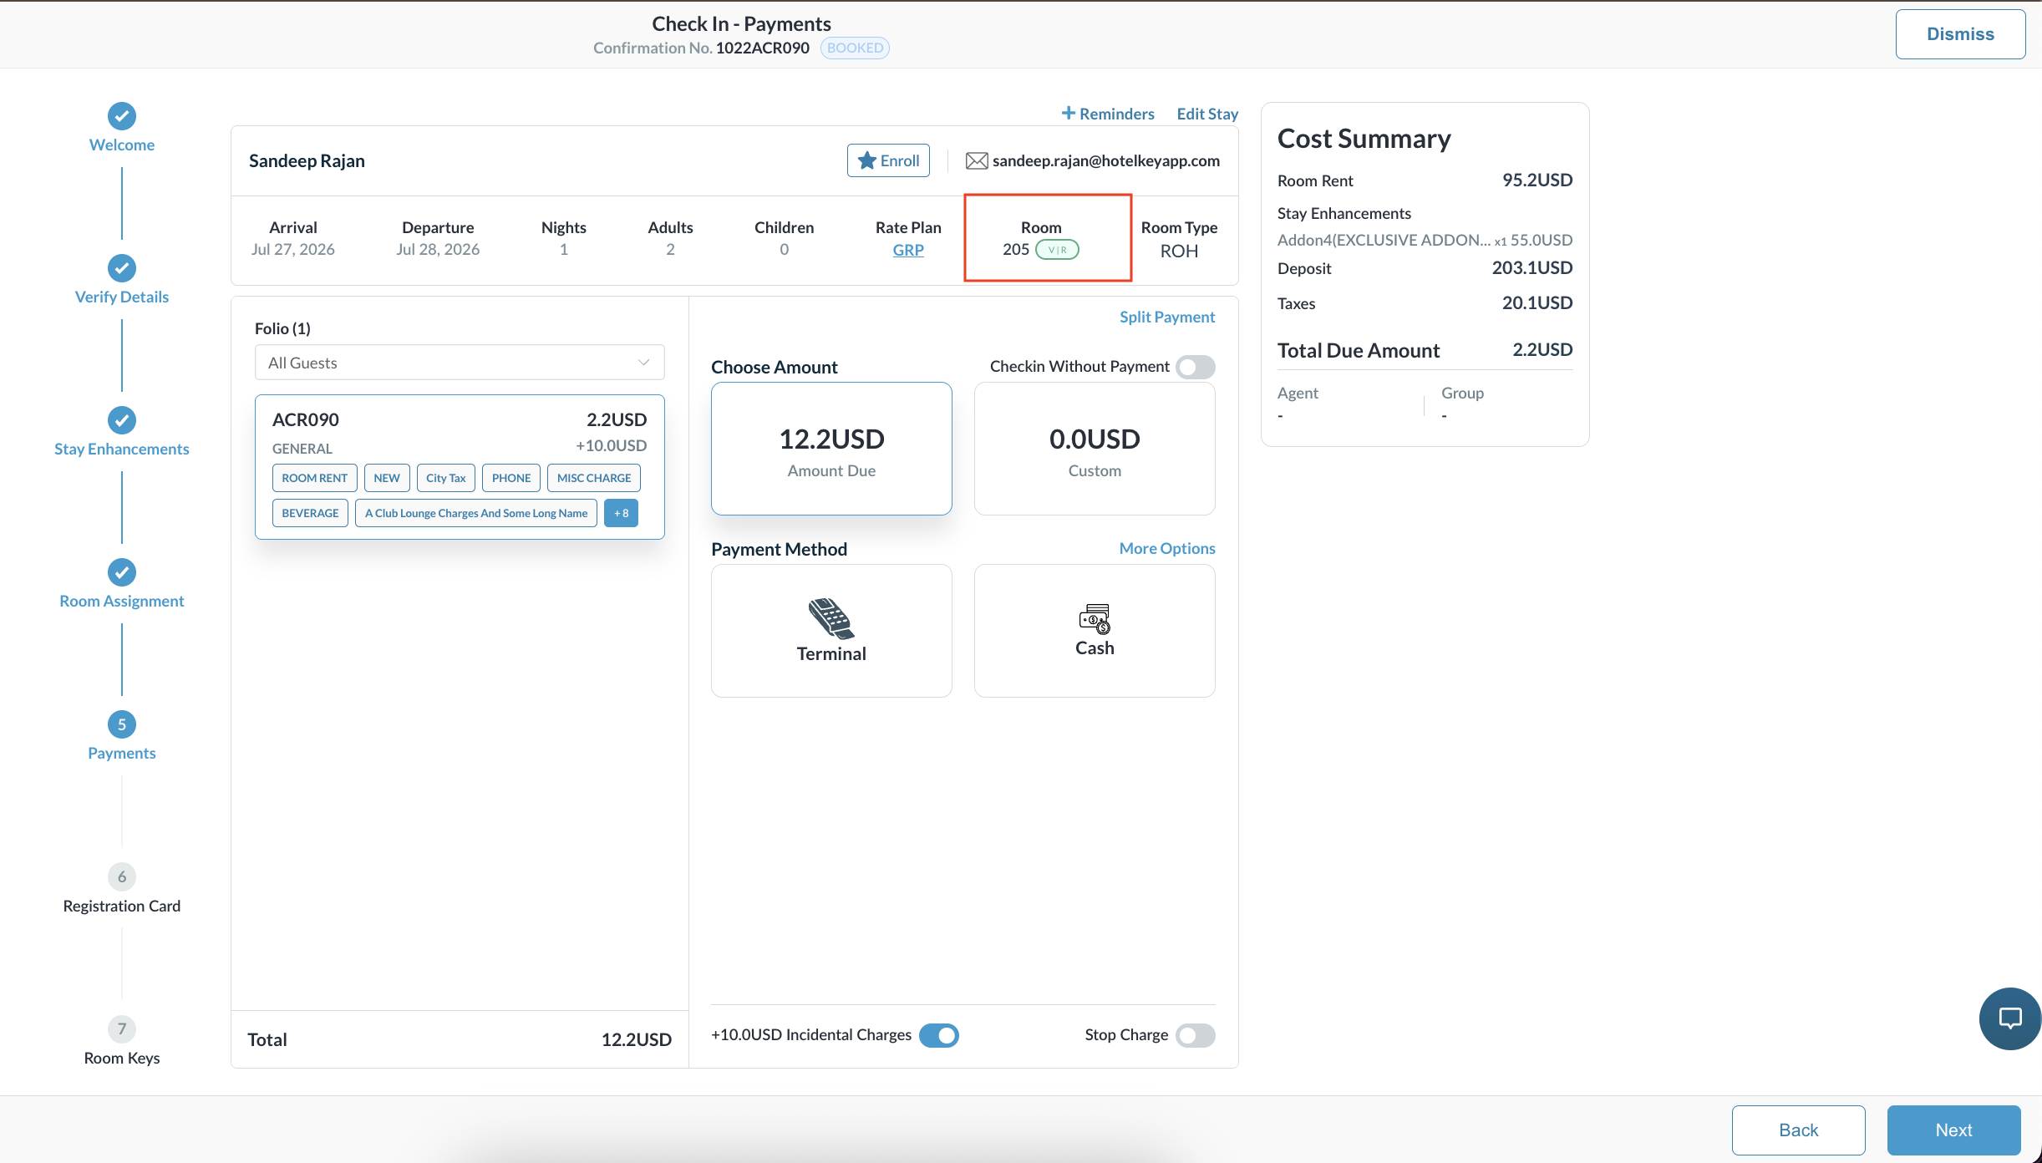
Task: Click the A Club Lounge Charges tag
Action: coord(476,513)
